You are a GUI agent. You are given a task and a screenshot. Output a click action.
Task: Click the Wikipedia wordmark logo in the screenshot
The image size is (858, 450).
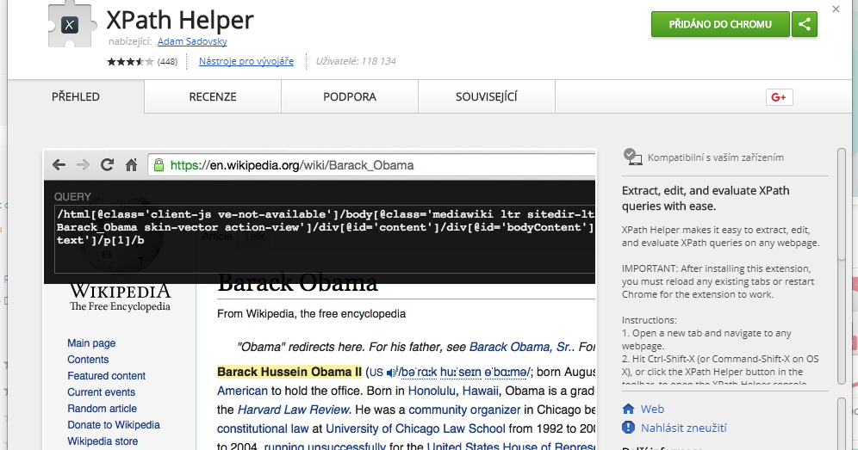120,297
